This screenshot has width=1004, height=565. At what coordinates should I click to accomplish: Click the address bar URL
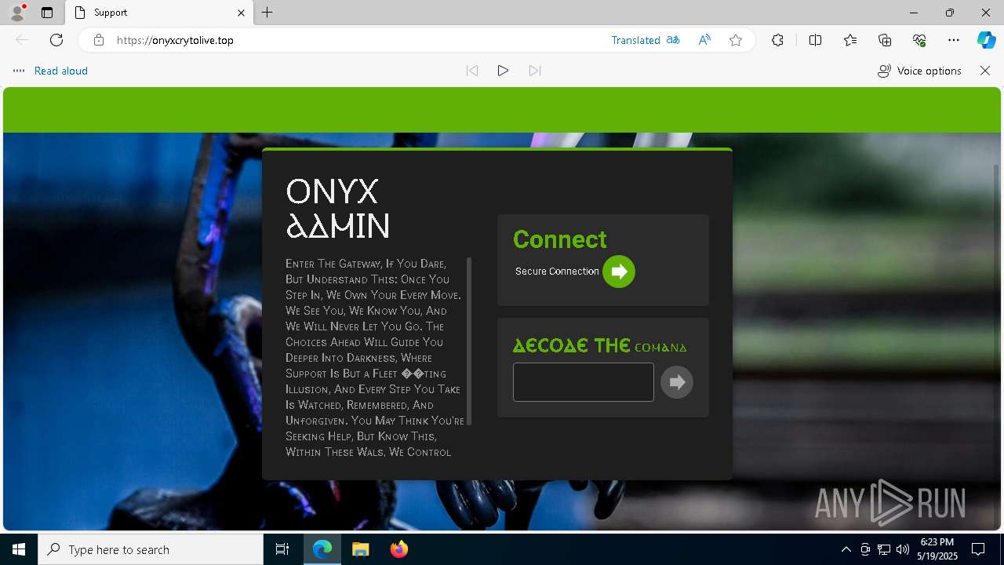(175, 40)
